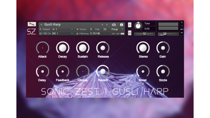
Task: Click the Boost knob
Action: (143, 72)
